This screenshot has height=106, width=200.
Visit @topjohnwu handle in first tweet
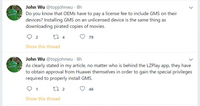tap(59, 7)
